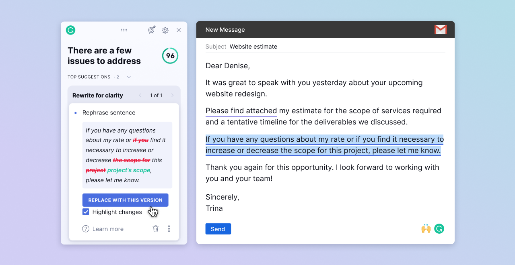Click the set goals target icon

pyautogui.click(x=151, y=30)
